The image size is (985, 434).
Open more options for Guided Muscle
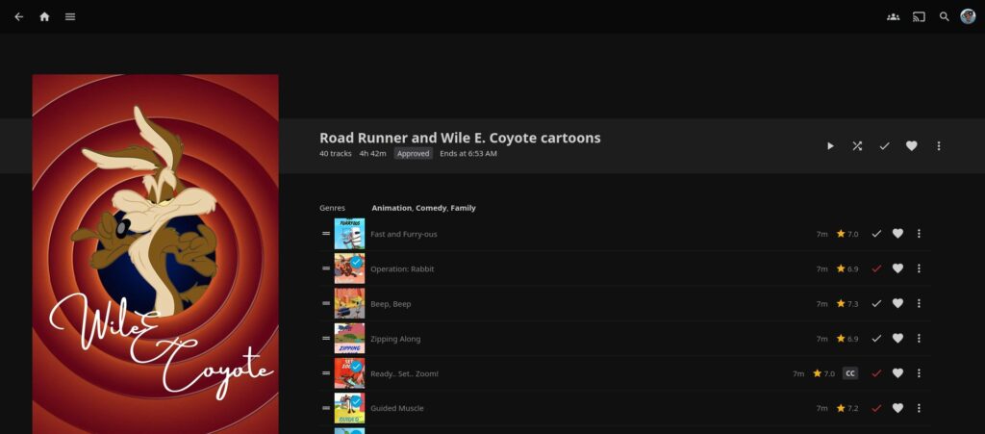[919, 408]
